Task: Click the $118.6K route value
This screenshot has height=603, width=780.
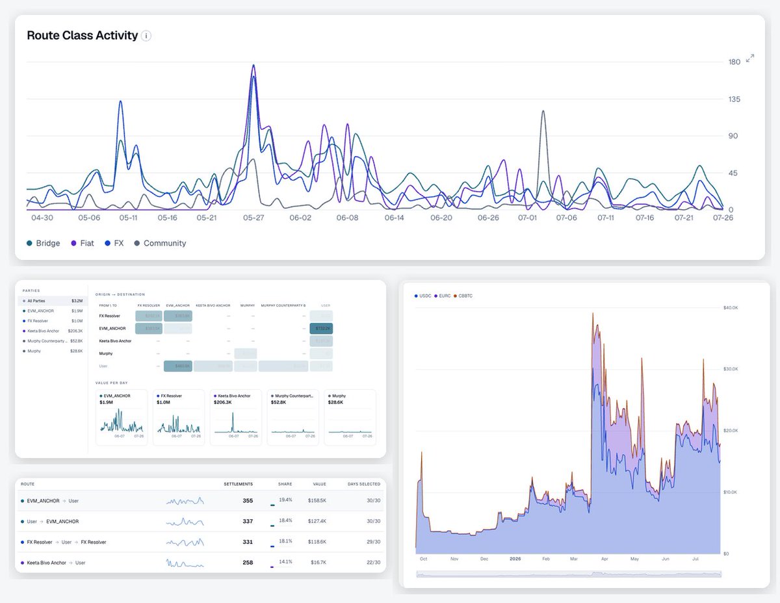Action: click(317, 542)
